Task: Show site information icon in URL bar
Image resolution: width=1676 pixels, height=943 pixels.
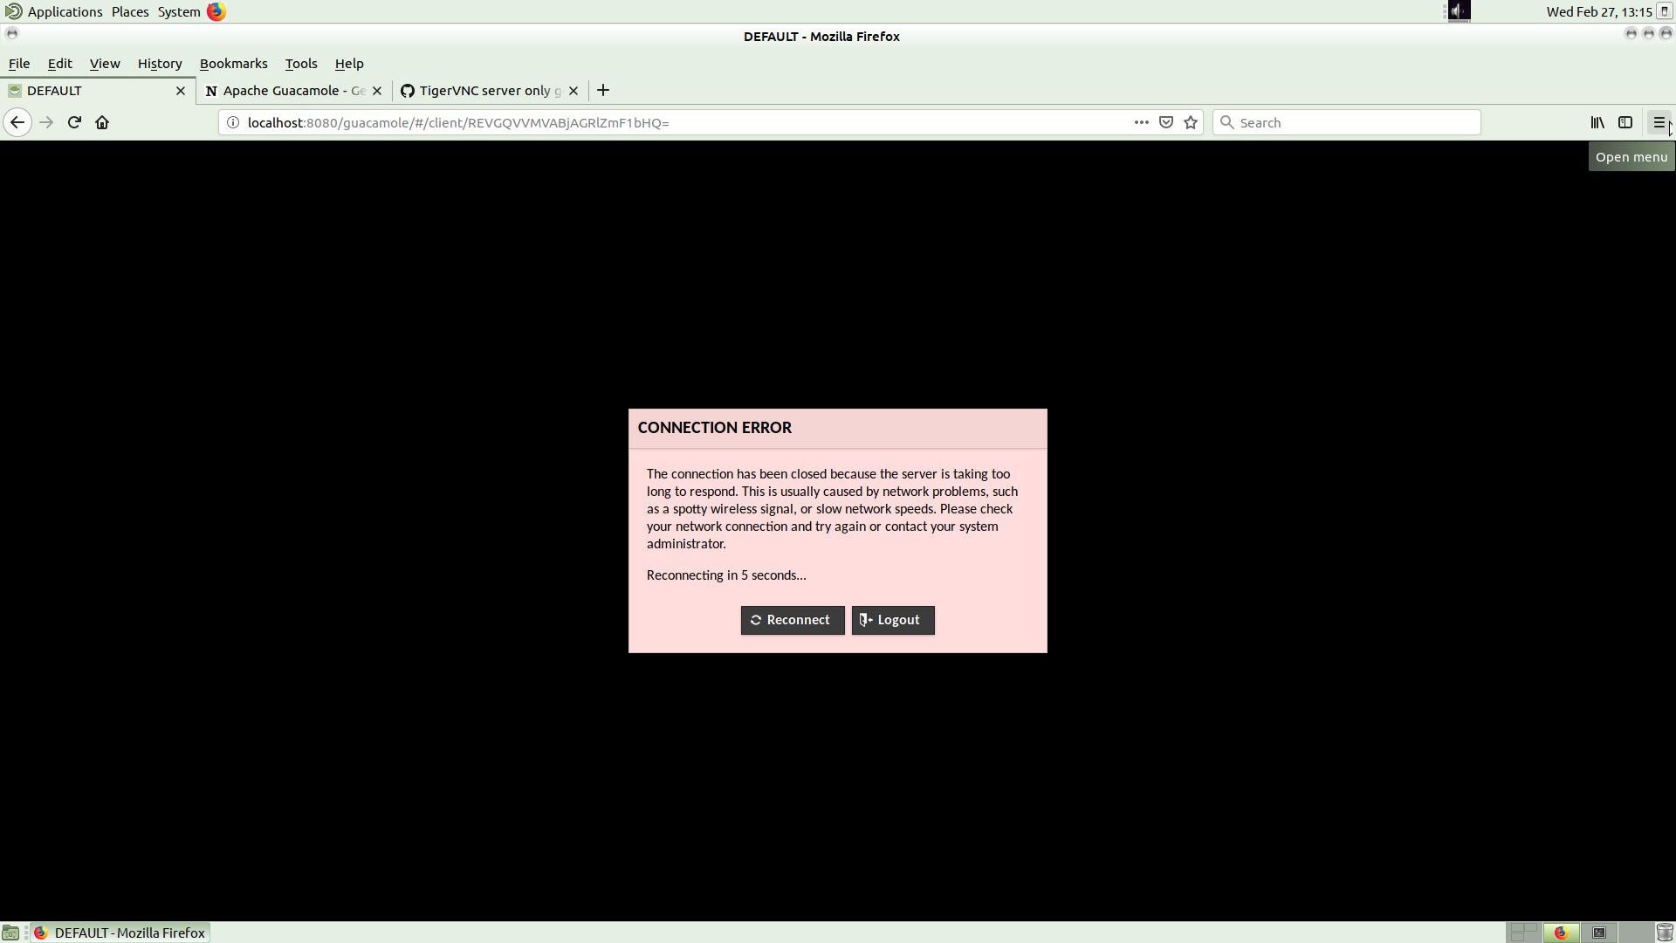Action: 233,122
